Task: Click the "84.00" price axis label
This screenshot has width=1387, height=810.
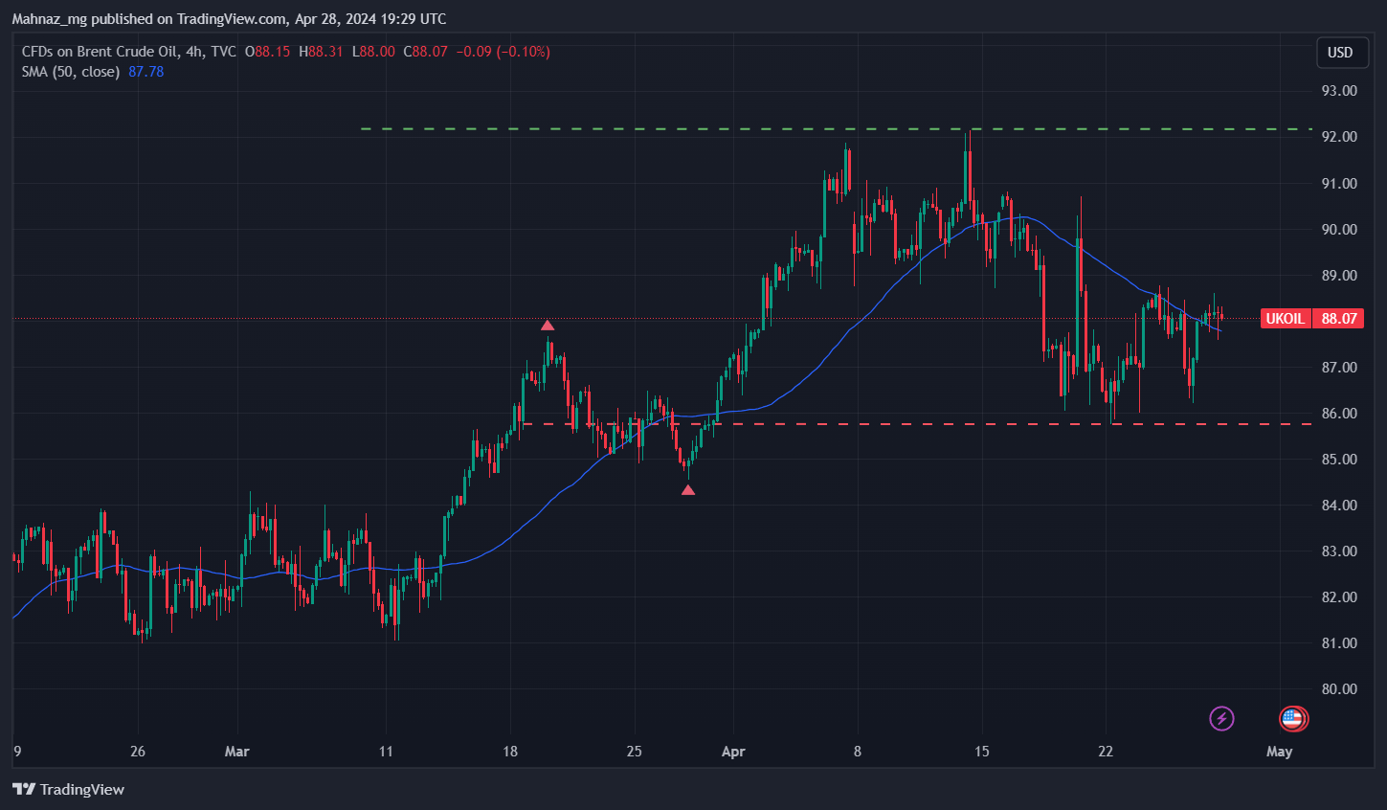Action: [x=1339, y=506]
